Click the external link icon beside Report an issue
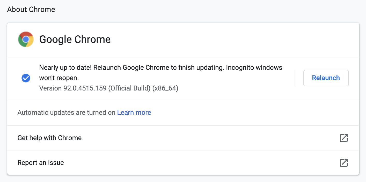Image resolution: width=366 pixels, height=182 pixels. (x=343, y=163)
